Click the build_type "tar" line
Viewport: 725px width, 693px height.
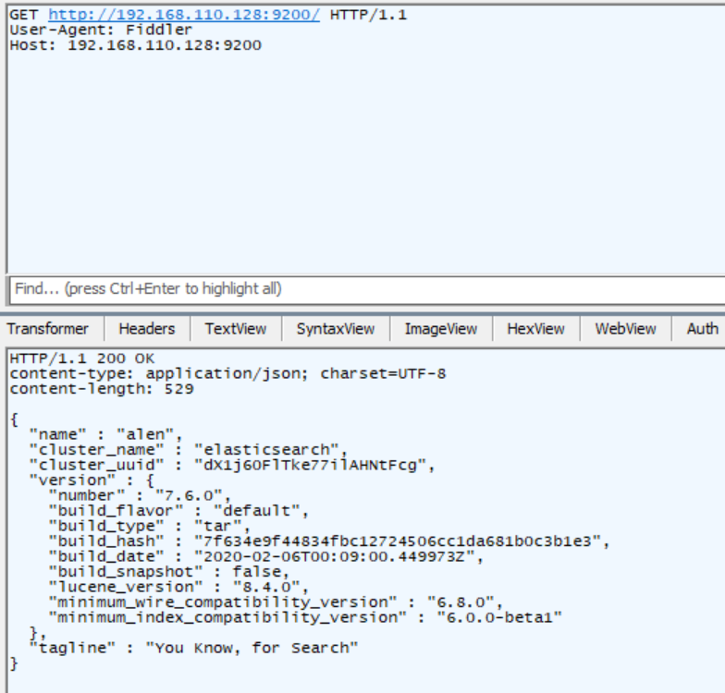tap(150, 527)
